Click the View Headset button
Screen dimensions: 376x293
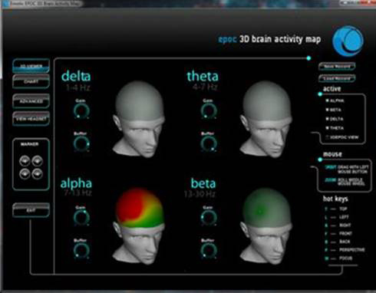click(31, 119)
